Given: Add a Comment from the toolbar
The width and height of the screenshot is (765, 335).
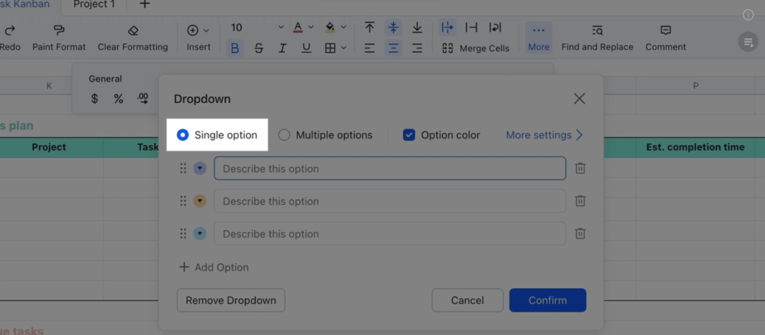Looking at the screenshot, I should (665, 37).
